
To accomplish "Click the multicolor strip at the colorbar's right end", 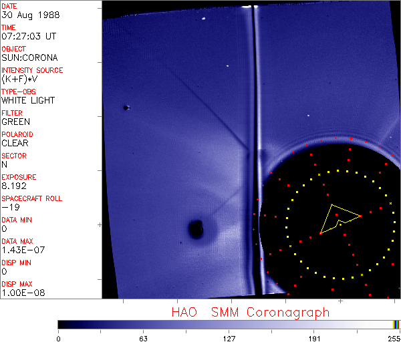I will 396,325.
